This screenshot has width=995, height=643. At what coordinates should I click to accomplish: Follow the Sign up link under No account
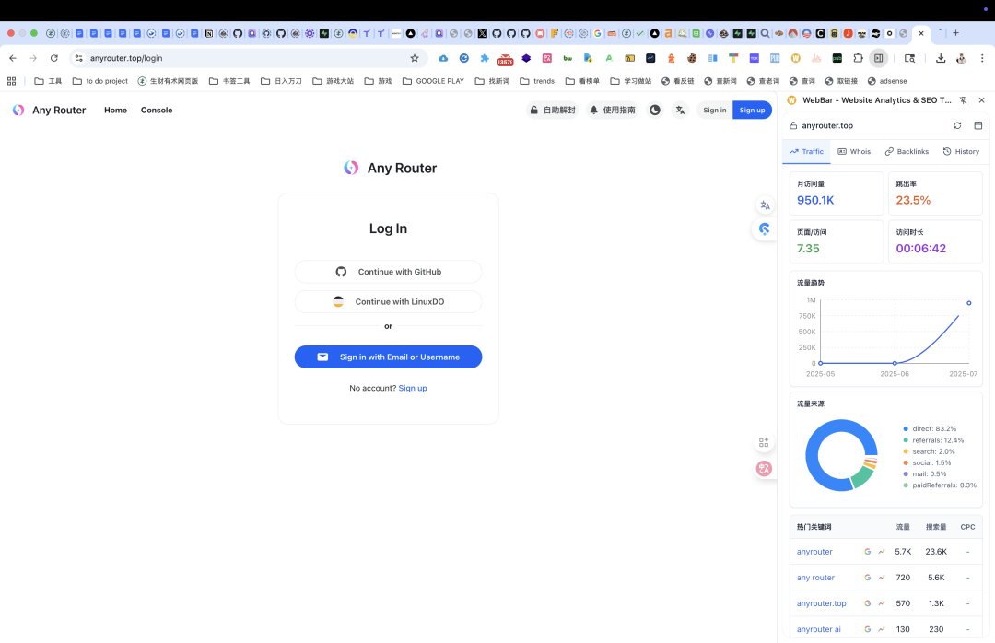tap(413, 388)
